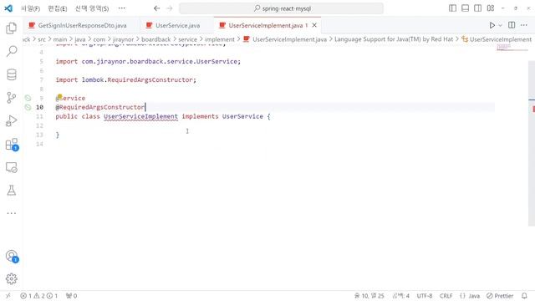Viewport: 535px width, 301px height.
Task: Change UTF-8 file encoding
Action: pos(425,295)
